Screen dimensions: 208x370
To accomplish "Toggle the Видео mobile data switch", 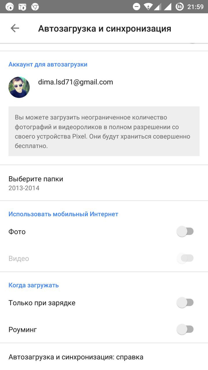I will point(185,258).
